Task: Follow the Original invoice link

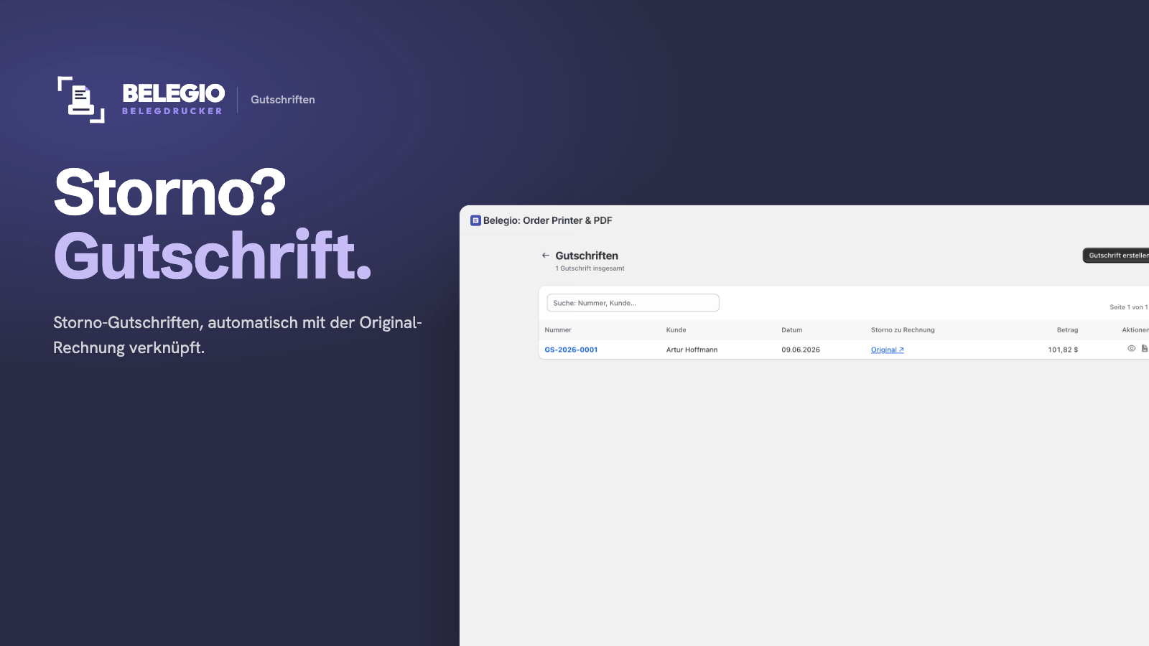Action: tap(888, 350)
